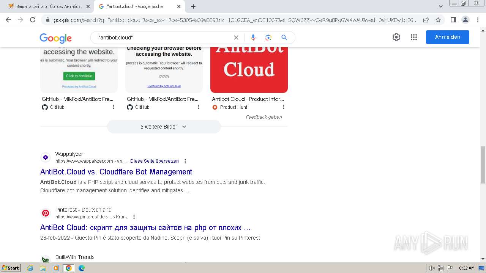Open File Explorer from the taskbar

pyautogui.click(x=43, y=268)
